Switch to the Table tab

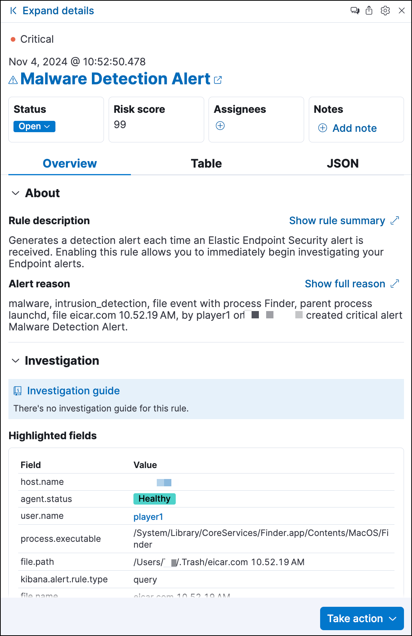pos(206,164)
